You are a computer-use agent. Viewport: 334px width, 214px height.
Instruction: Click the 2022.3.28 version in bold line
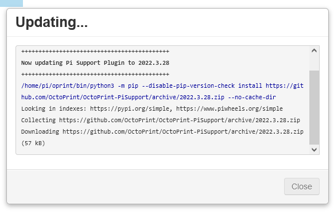[154, 63]
